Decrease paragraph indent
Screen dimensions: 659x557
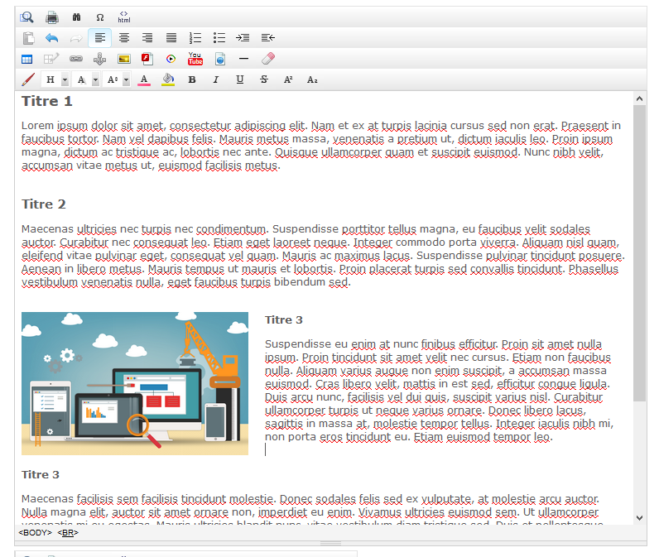[267, 38]
